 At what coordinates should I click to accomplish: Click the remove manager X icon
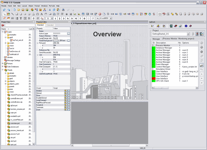tap(202, 83)
